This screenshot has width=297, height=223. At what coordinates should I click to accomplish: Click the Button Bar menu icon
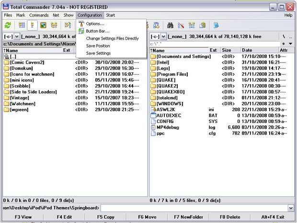pos(81,31)
